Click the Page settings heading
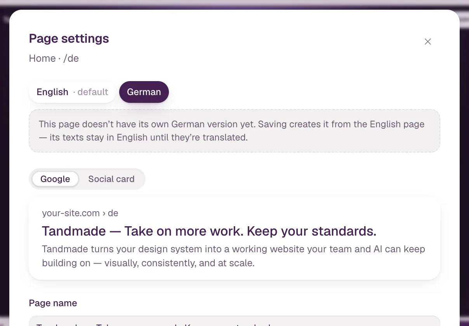 69,38
